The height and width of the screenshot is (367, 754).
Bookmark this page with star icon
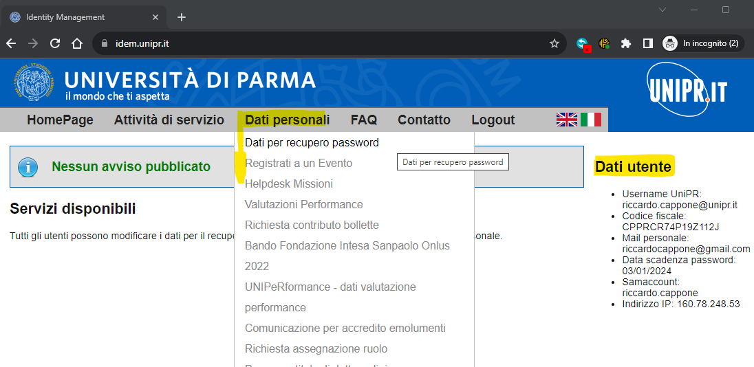pos(554,43)
